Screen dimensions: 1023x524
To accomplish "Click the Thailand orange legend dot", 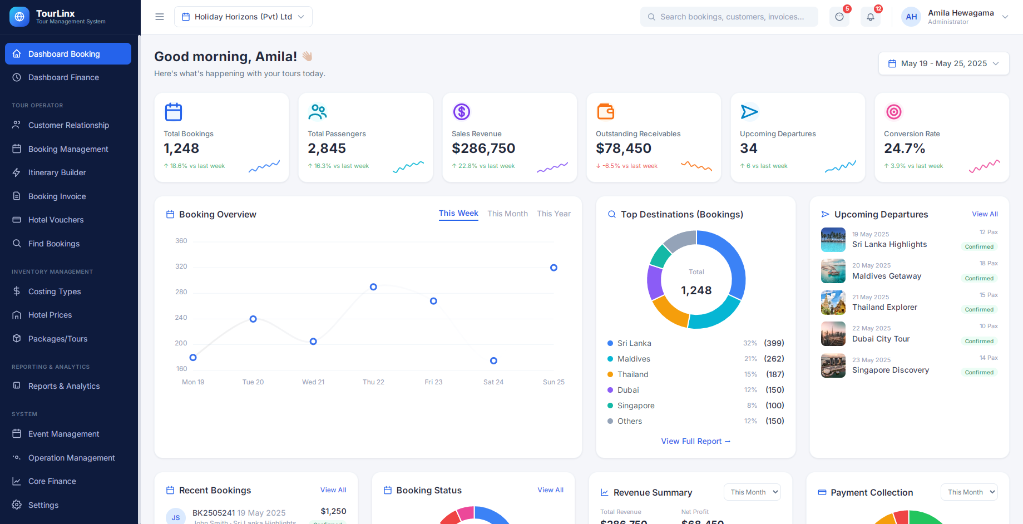I will click(610, 374).
